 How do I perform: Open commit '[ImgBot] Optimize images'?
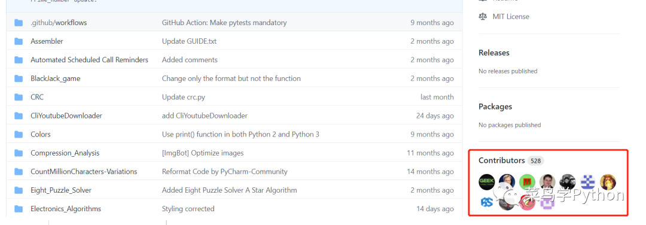tap(203, 153)
